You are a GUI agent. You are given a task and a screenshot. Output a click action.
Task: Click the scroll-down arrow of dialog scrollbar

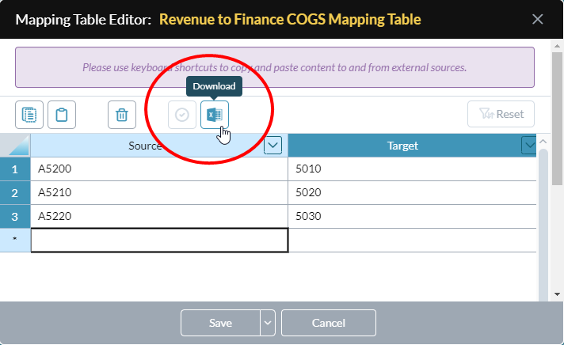pyautogui.click(x=557, y=294)
